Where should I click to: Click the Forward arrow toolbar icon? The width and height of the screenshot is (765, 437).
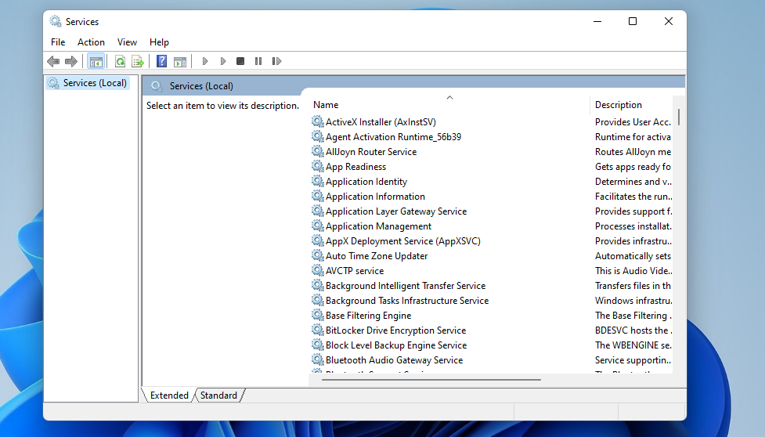tap(71, 61)
